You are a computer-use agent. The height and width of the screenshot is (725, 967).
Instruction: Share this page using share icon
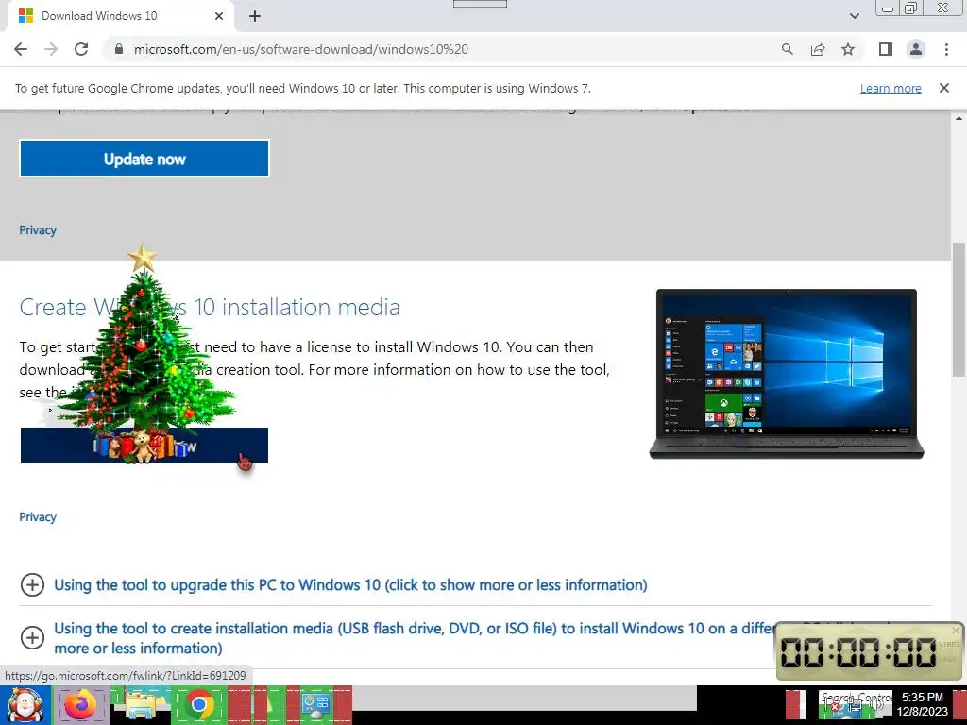coord(818,49)
